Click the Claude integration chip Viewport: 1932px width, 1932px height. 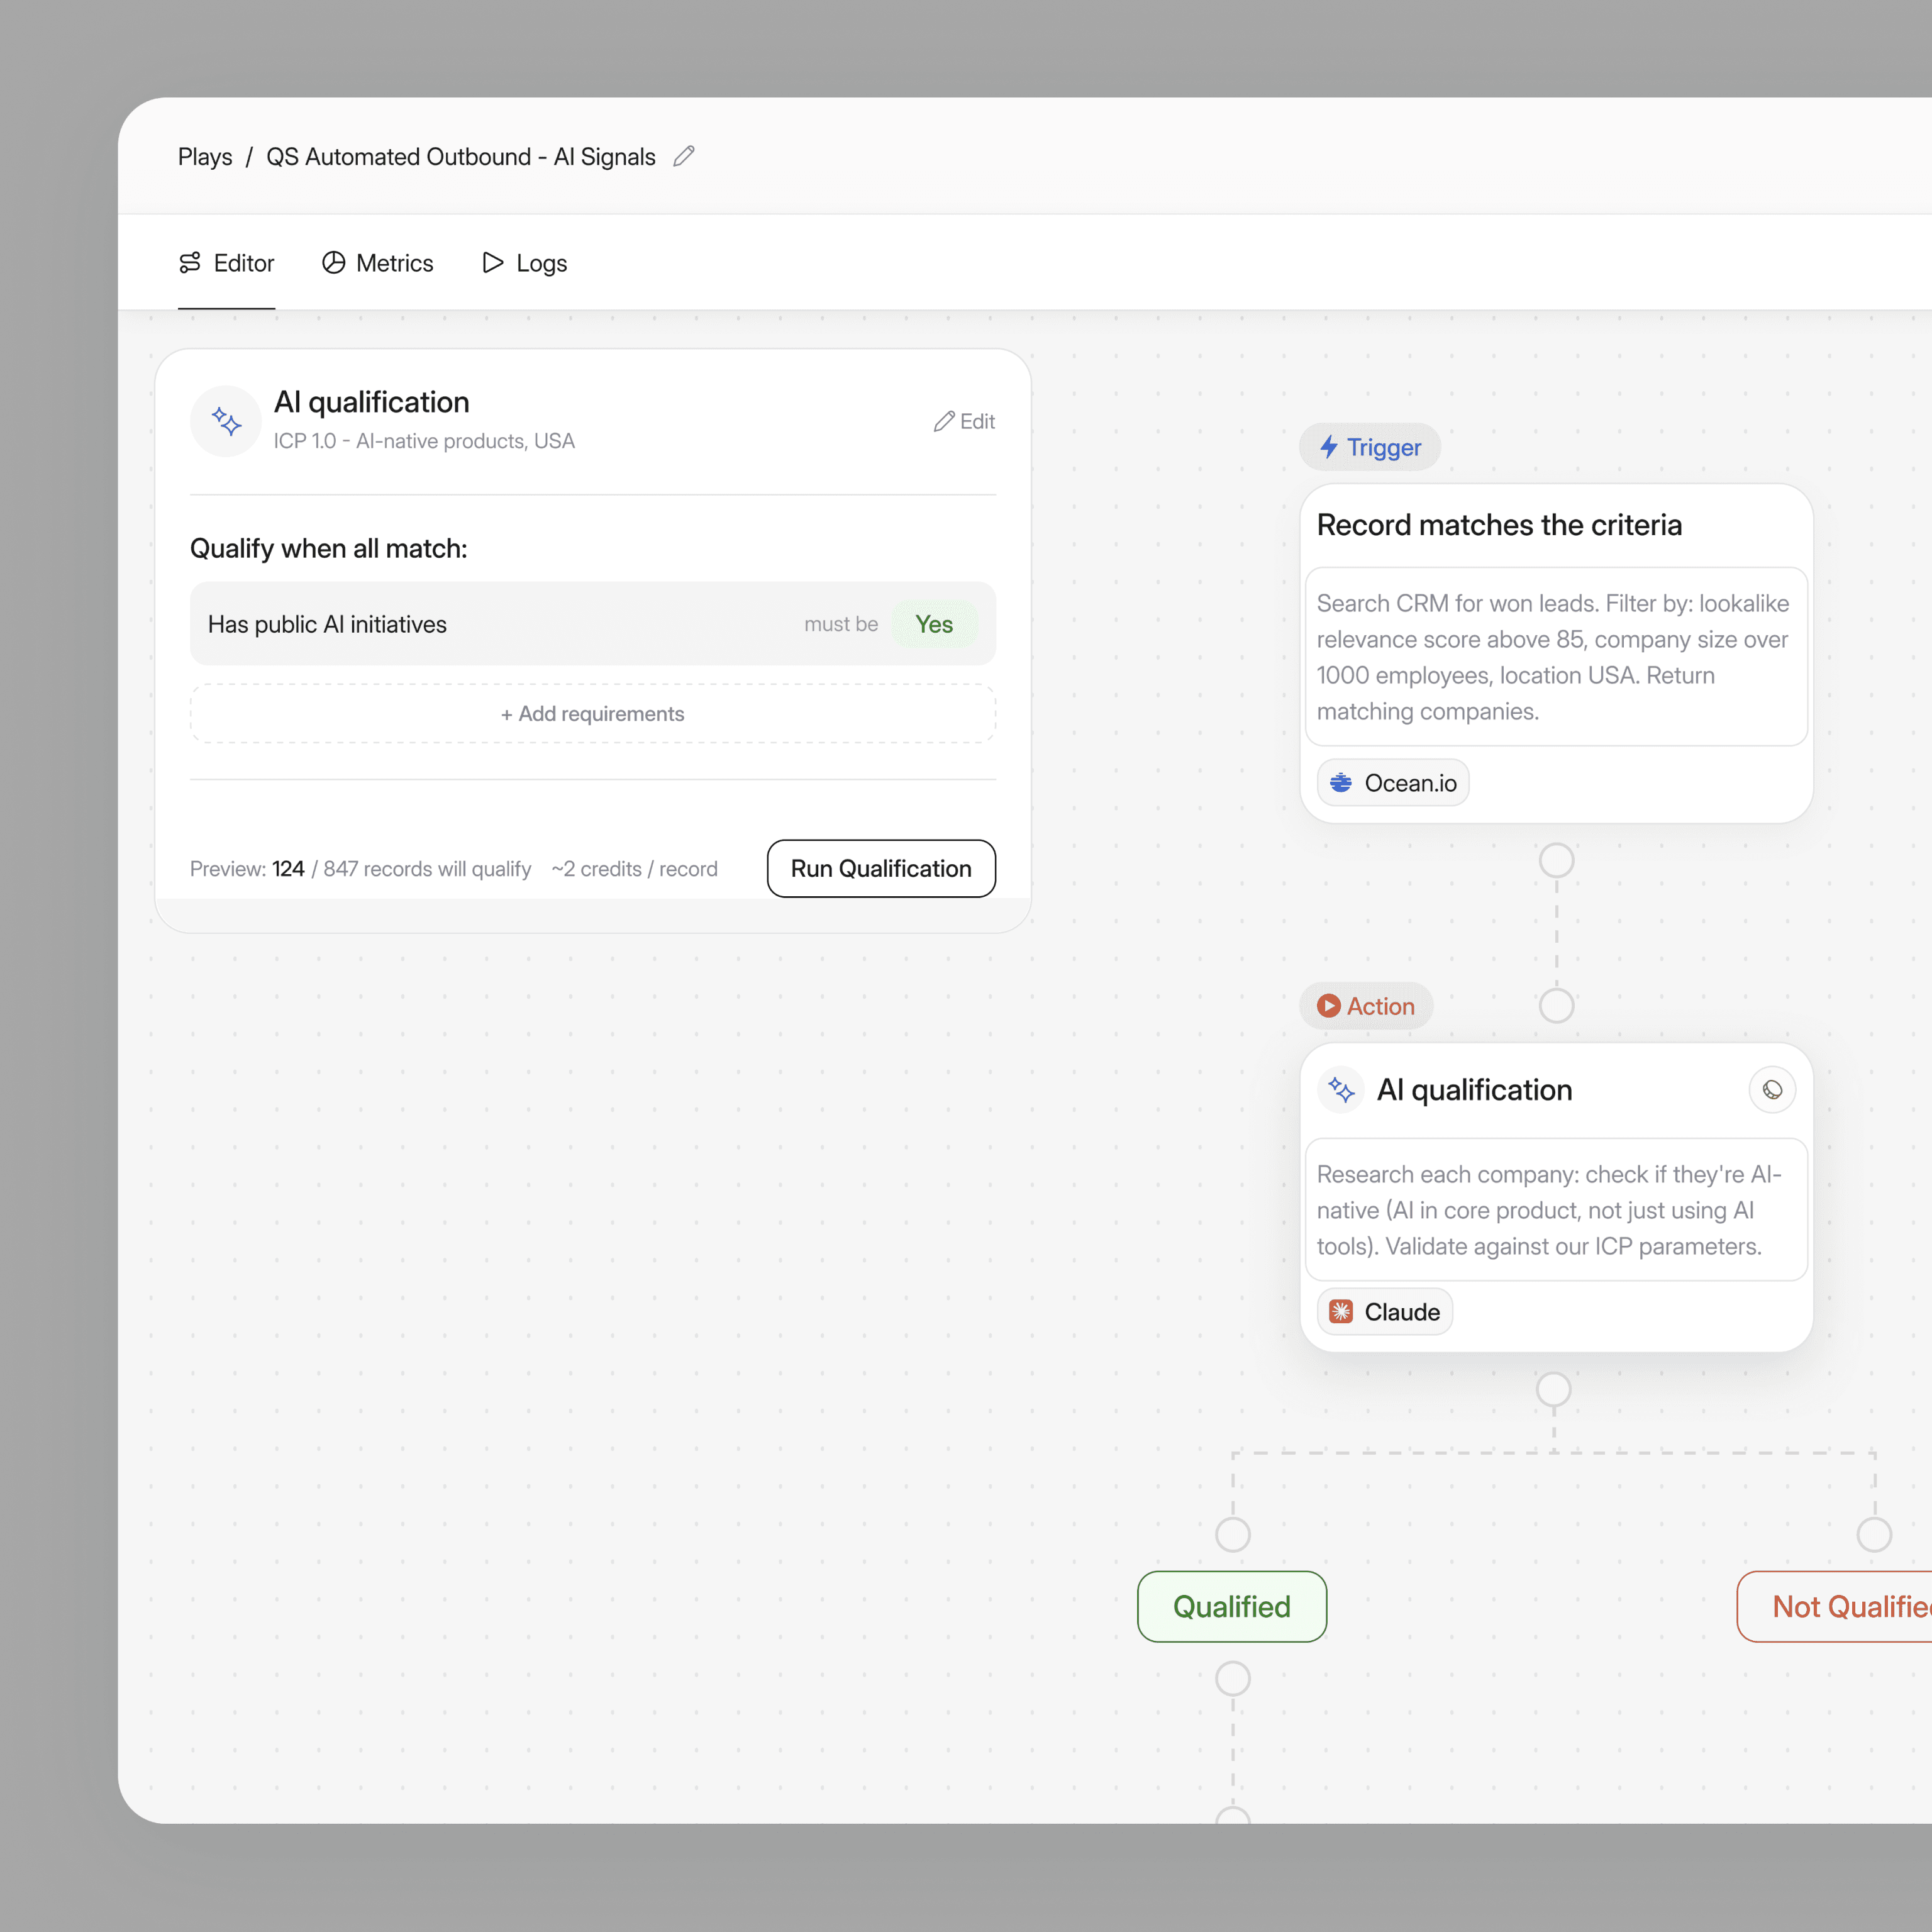1384,1312
